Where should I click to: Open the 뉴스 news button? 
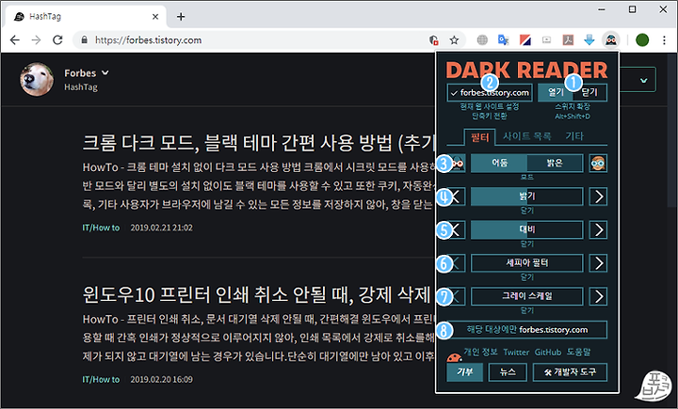[508, 371]
